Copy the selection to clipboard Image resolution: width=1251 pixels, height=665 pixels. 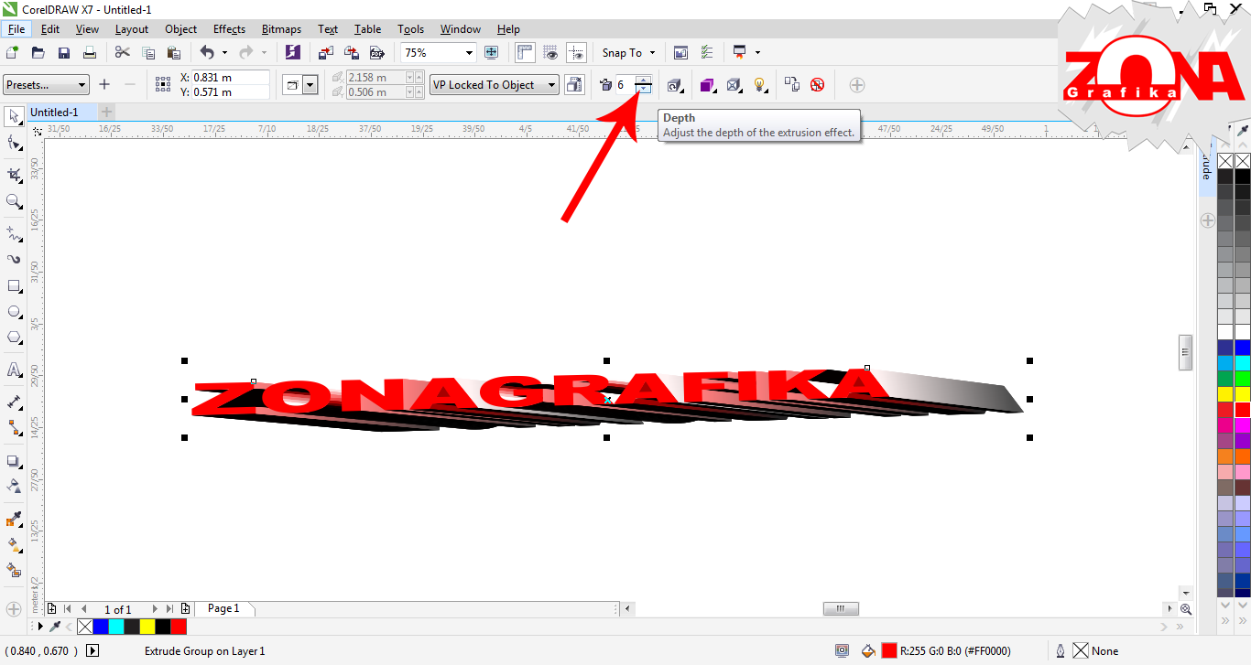pos(148,53)
